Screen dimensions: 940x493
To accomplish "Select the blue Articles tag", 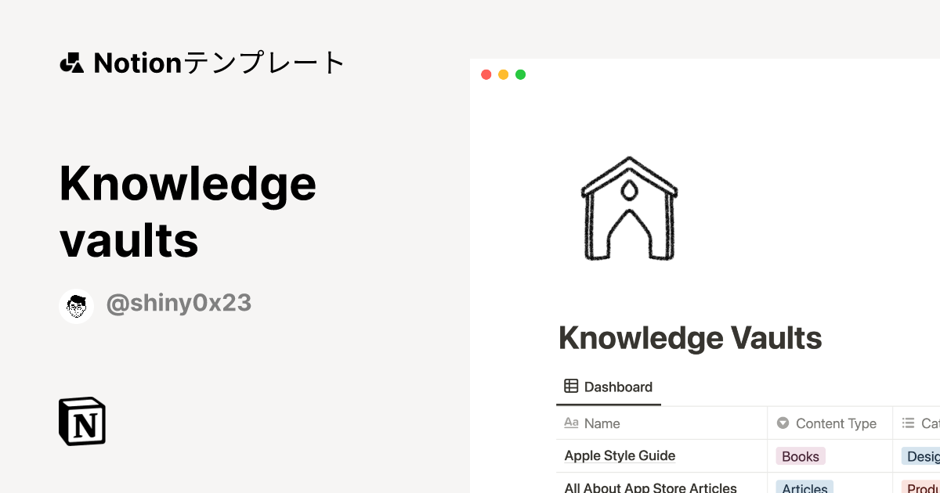I will (804, 488).
